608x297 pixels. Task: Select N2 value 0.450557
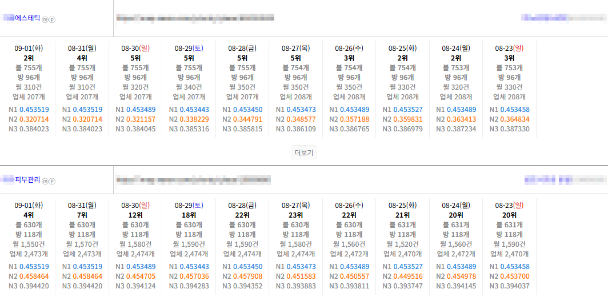[x=355, y=276]
